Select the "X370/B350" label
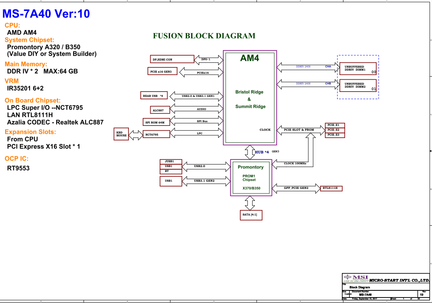Viewport: 432px width, 303px height. 251,188
